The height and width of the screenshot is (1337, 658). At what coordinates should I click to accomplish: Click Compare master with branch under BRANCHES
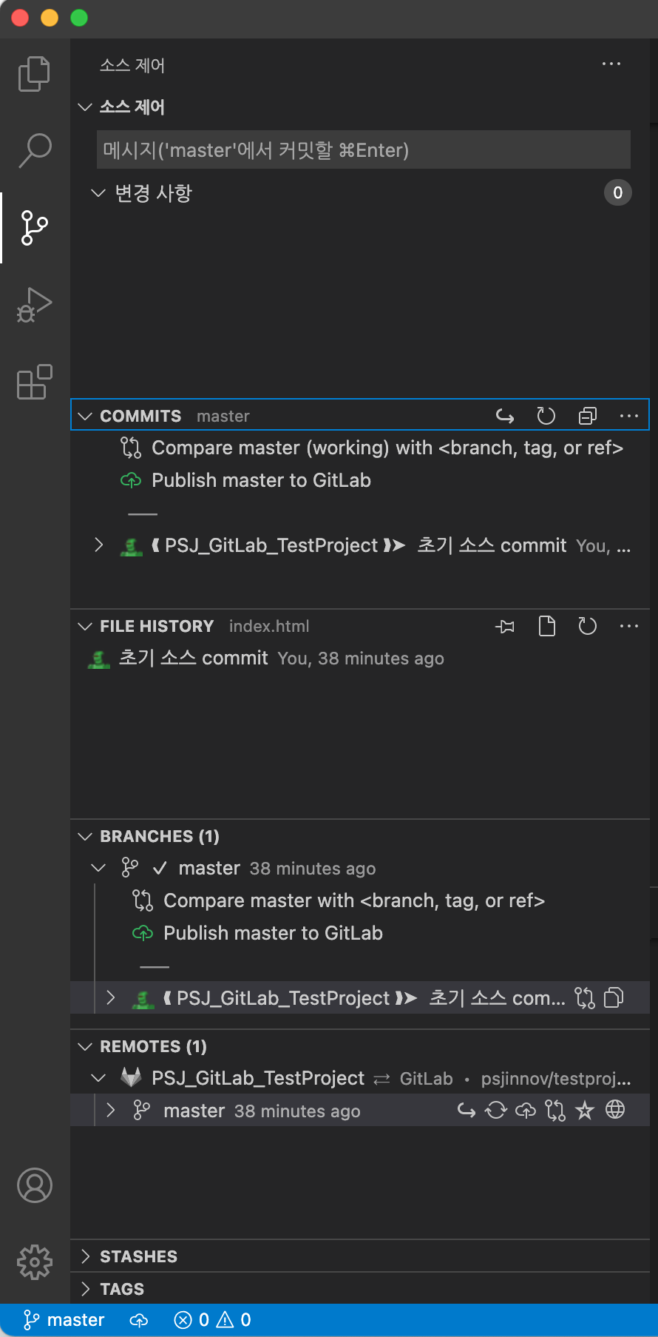tap(354, 900)
